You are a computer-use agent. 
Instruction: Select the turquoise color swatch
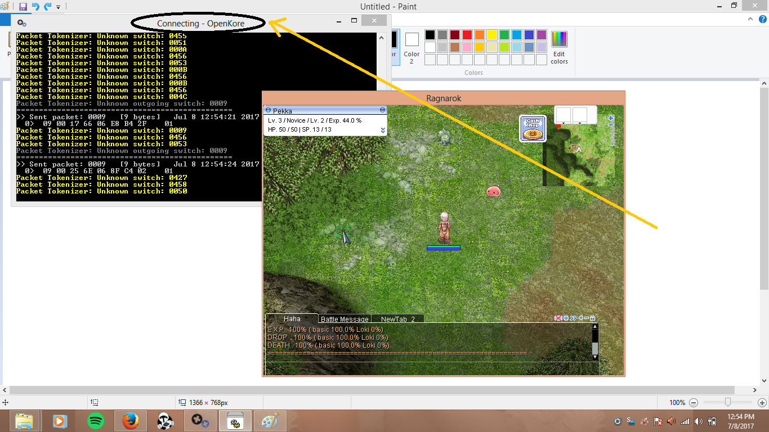click(x=517, y=35)
